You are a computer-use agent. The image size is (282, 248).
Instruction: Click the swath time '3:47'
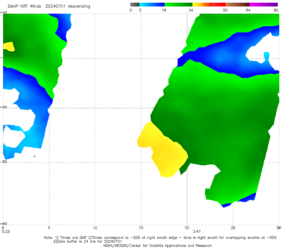197,232
